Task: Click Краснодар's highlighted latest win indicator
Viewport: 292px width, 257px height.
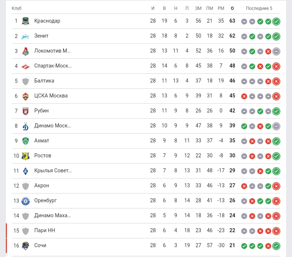Action: click(x=276, y=22)
